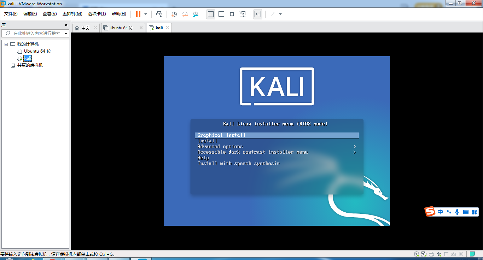Choose Install with speech synthesis
483x260 pixels.
tap(238, 164)
